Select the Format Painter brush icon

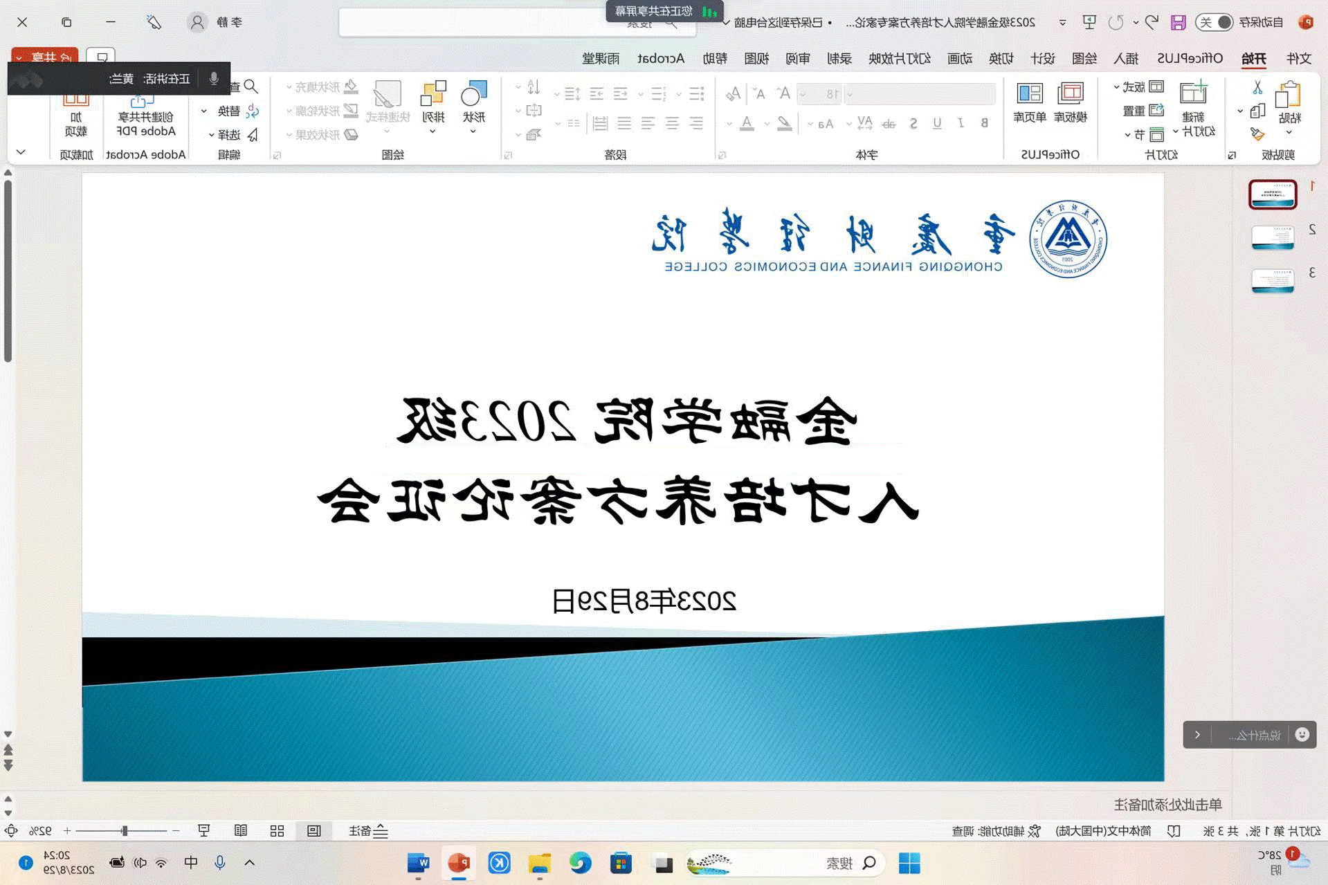point(1257,134)
